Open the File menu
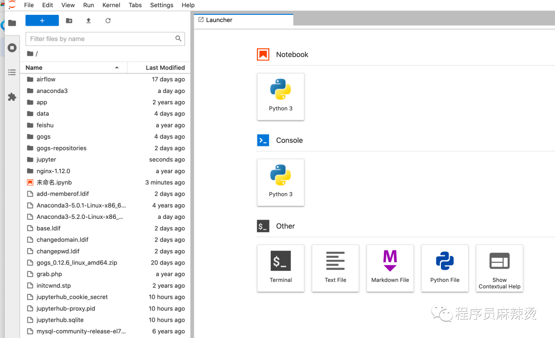555x338 pixels. point(29,5)
